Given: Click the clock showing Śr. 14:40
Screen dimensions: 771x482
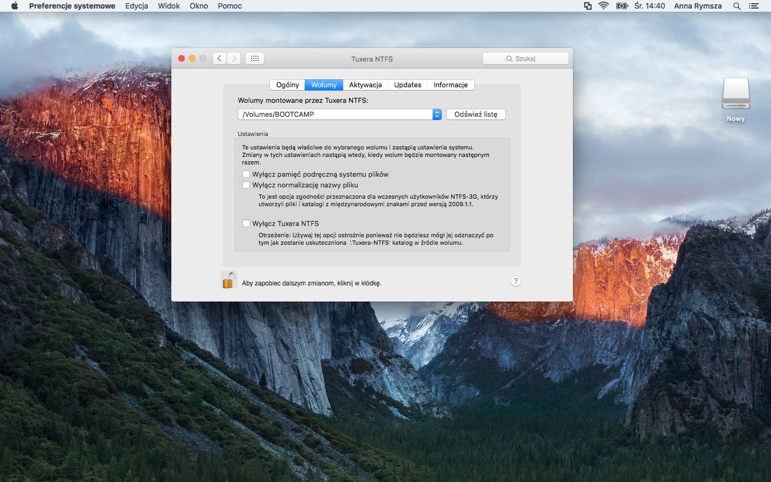Looking at the screenshot, I should coord(649,6).
